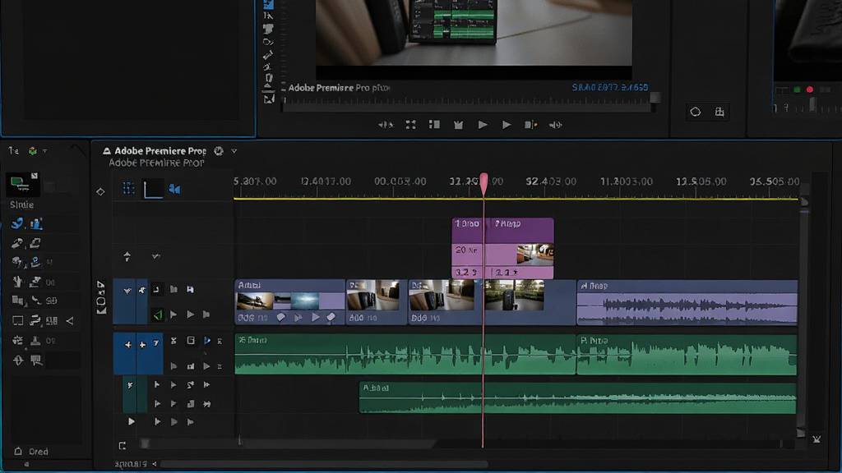Screen dimensions: 842x473
Task: Click the crown-shaped marker icon in monitor transport
Action: click(x=458, y=125)
